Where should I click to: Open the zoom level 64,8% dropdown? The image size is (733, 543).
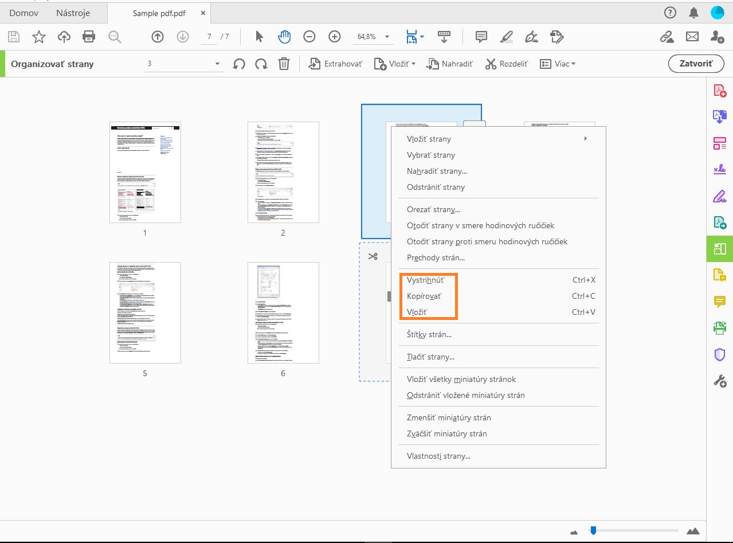tap(388, 37)
